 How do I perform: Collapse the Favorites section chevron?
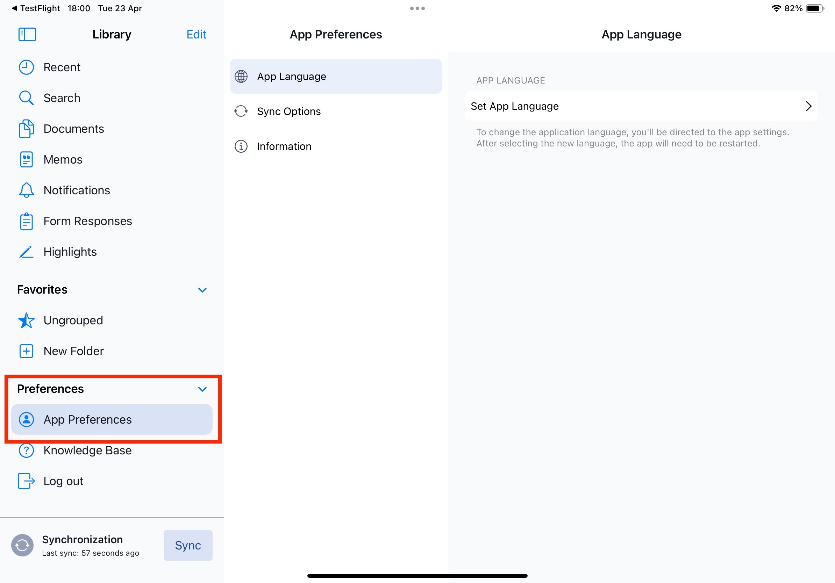[202, 290]
